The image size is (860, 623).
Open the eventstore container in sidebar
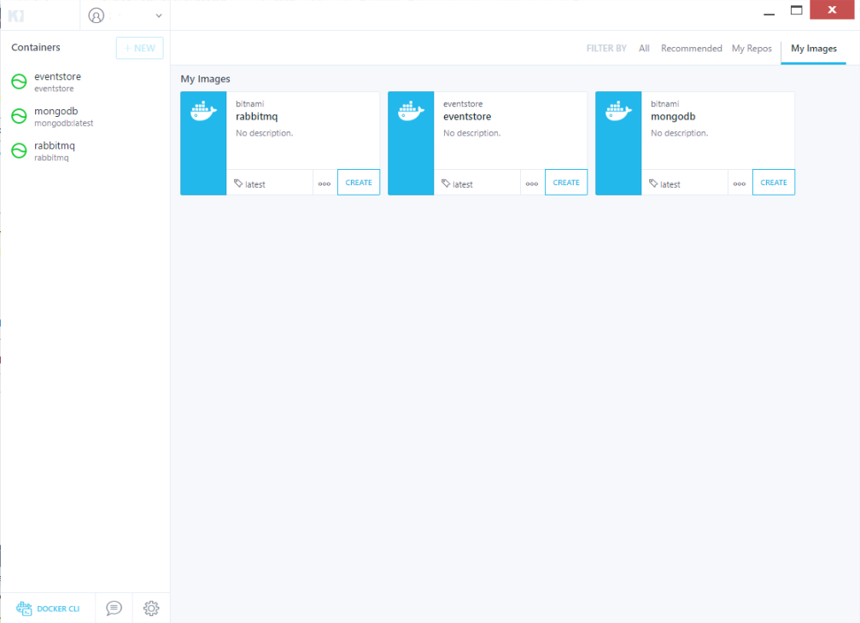click(85, 82)
